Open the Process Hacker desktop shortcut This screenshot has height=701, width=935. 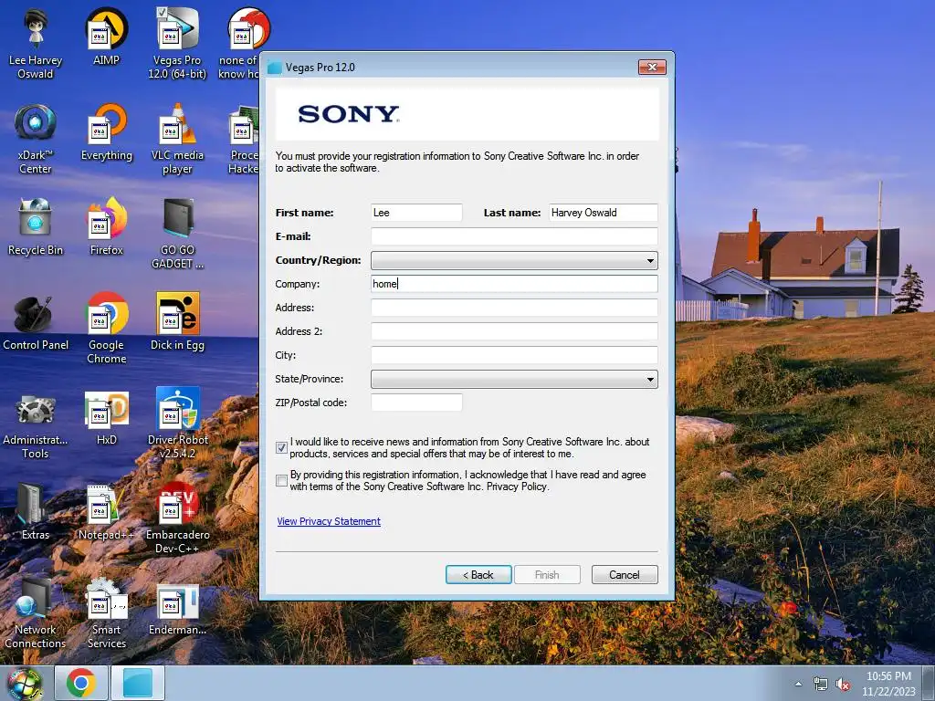(243, 139)
